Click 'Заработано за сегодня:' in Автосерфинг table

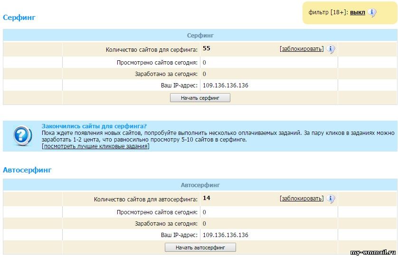[x=166, y=224]
